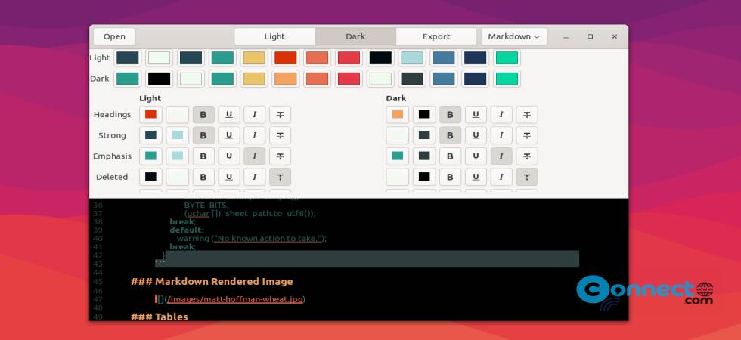The height and width of the screenshot is (340, 741).
Task: Toggle strikethrough for Light Emphasis
Action: click(280, 156)
